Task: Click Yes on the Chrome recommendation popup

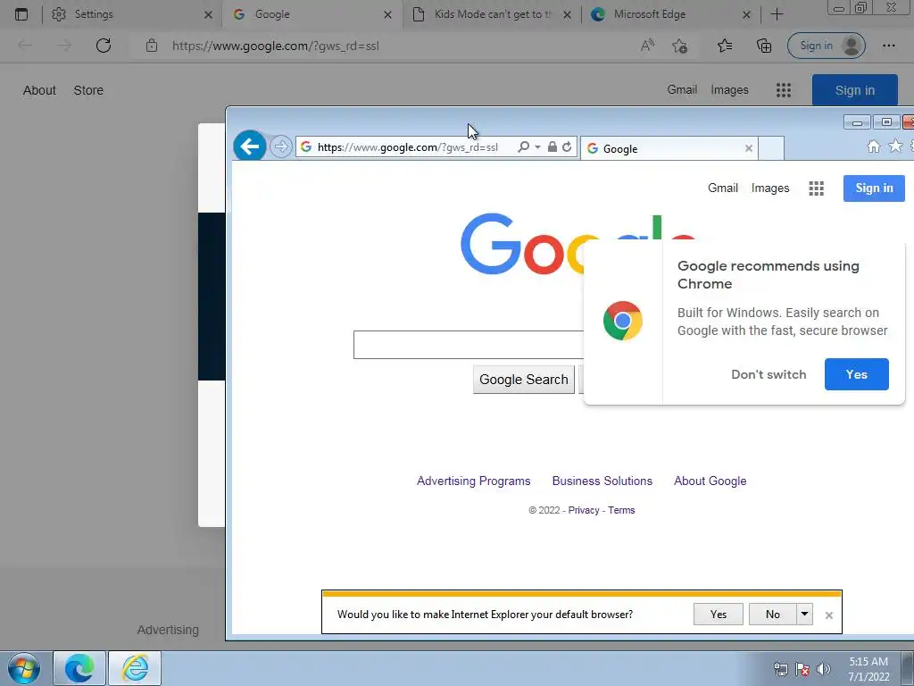Action: 856,374
